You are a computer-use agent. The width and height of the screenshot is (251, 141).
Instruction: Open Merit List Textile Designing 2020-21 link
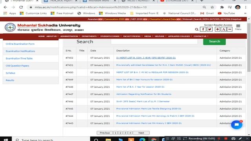click(x=149, y=109)
